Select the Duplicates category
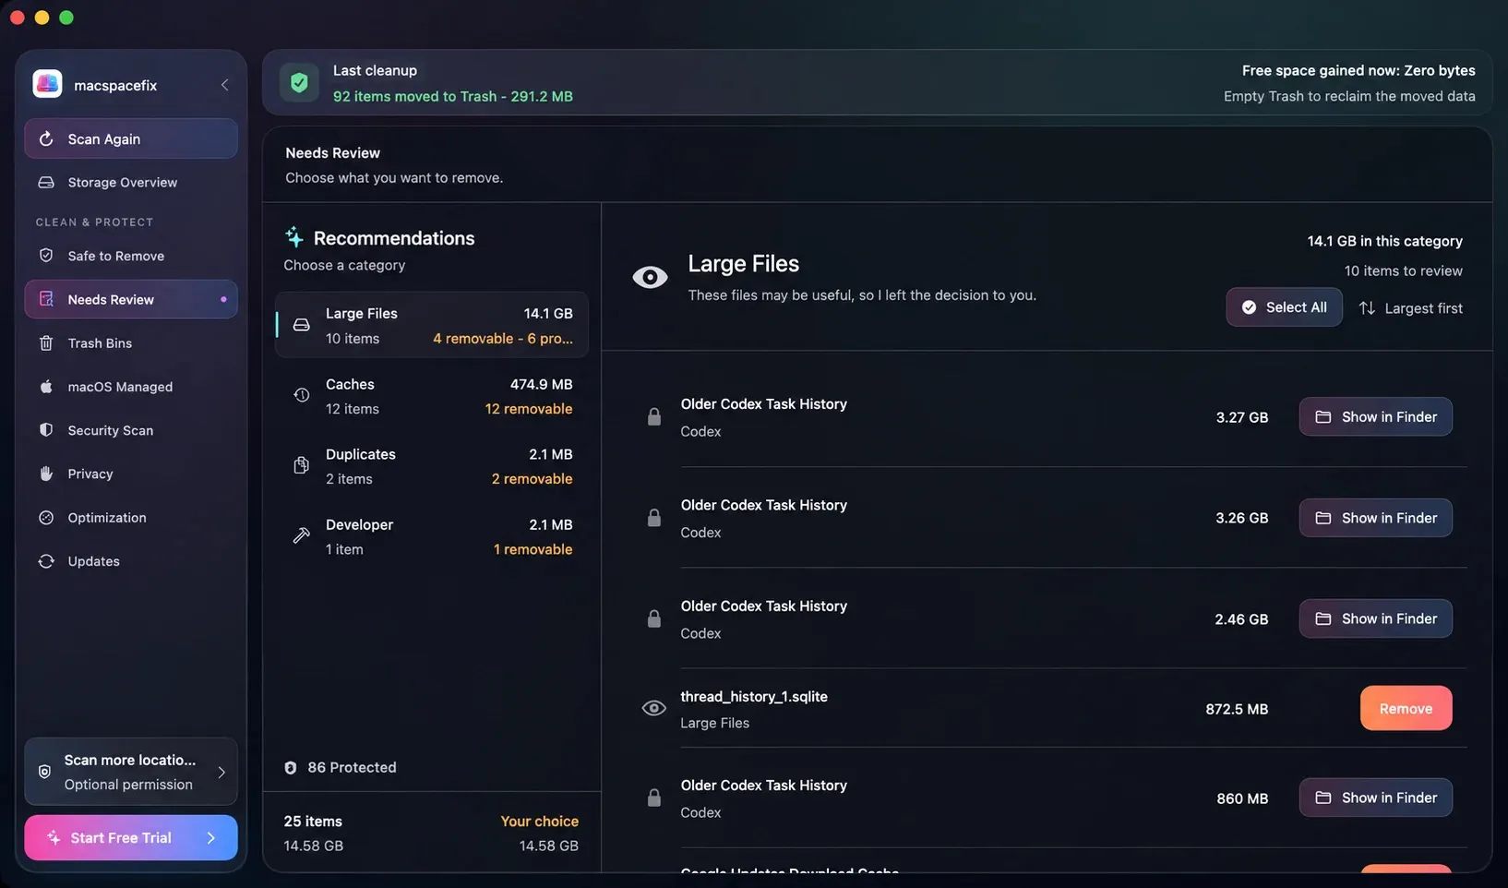1508x888 pixels. pyautogui.click(x=431, y=466)
